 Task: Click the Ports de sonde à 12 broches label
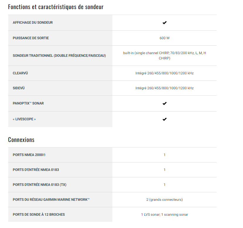click(39, 215)
